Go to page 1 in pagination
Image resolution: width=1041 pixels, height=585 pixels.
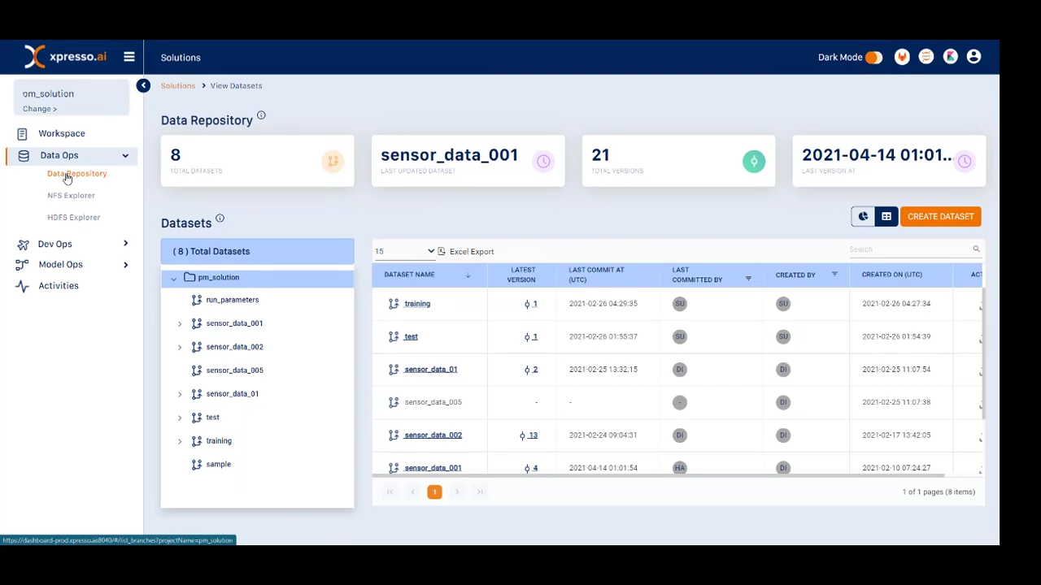point(434,492)
